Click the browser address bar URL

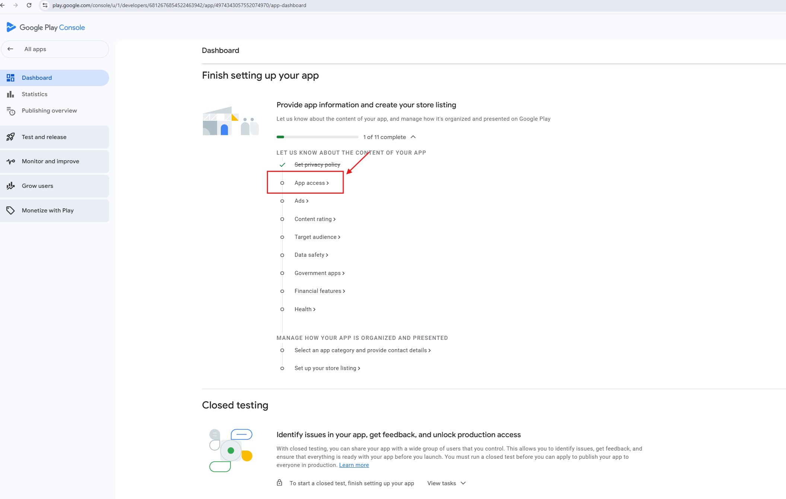[x=179, y=5]
